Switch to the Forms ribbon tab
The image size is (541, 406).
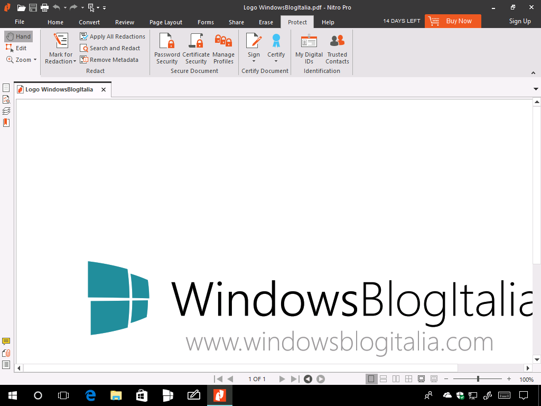(206, 22)
